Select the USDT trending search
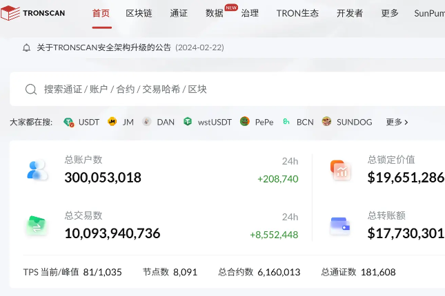The image size is (445, 296). [x=89, y=122]
